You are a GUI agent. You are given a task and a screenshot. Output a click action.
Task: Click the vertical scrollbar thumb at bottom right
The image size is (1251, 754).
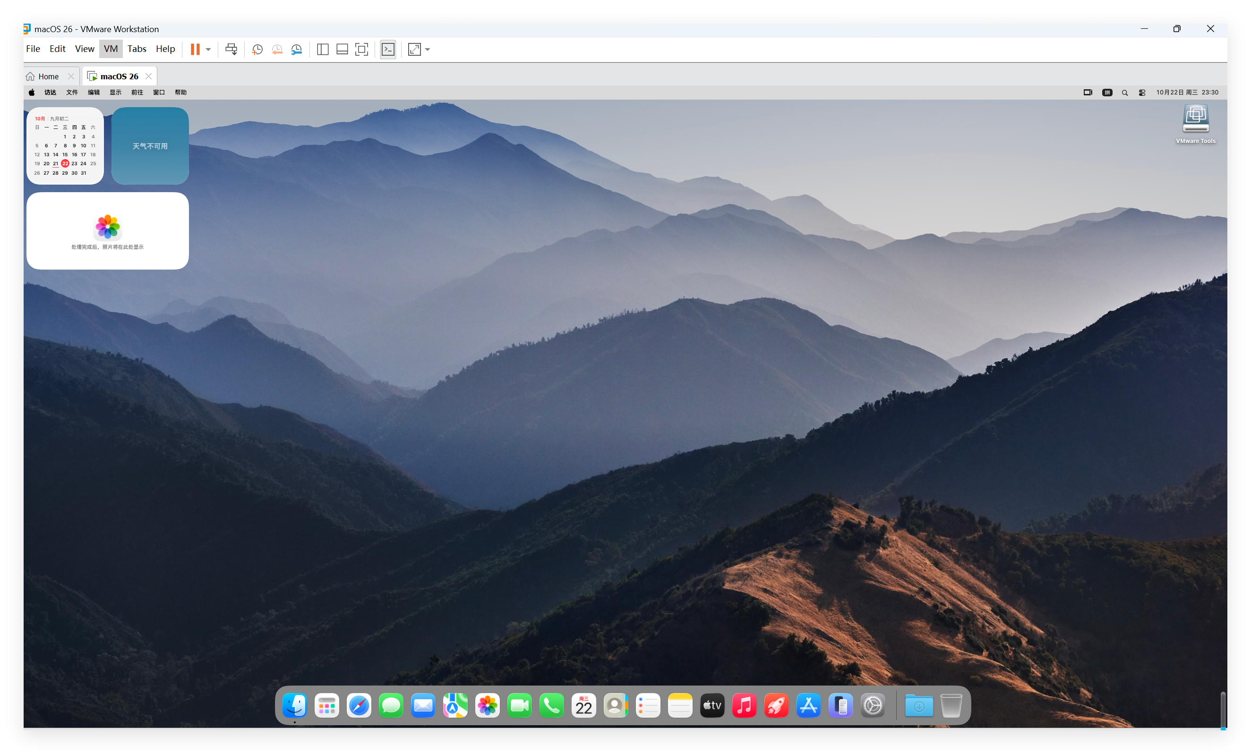point(1223,708)
